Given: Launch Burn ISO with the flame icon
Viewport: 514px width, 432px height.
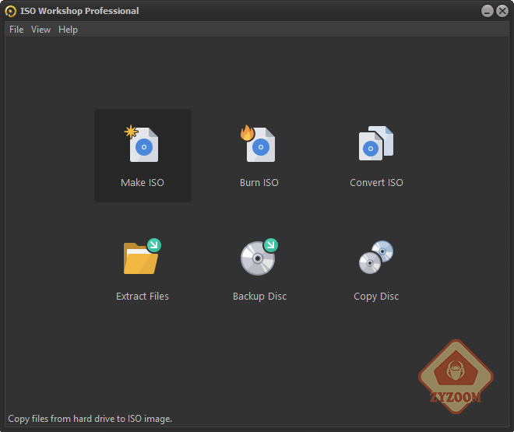Looking at the screenshot, I should click(x=258, y=143).
